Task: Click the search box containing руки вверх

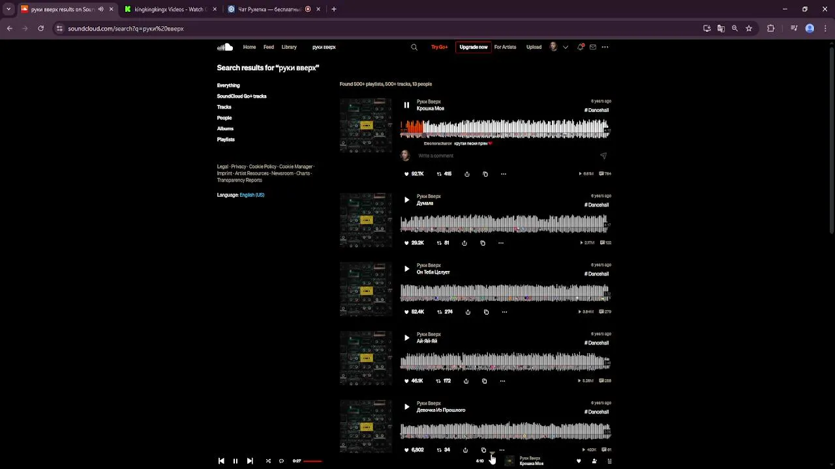Action: pyautogui.click(x=359, y=47)
